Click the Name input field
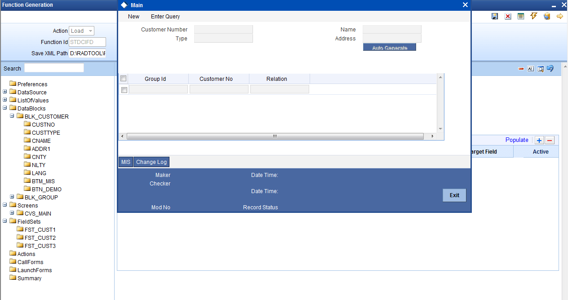The width and height of the screenshot is (568, 300). click(392, 29)
